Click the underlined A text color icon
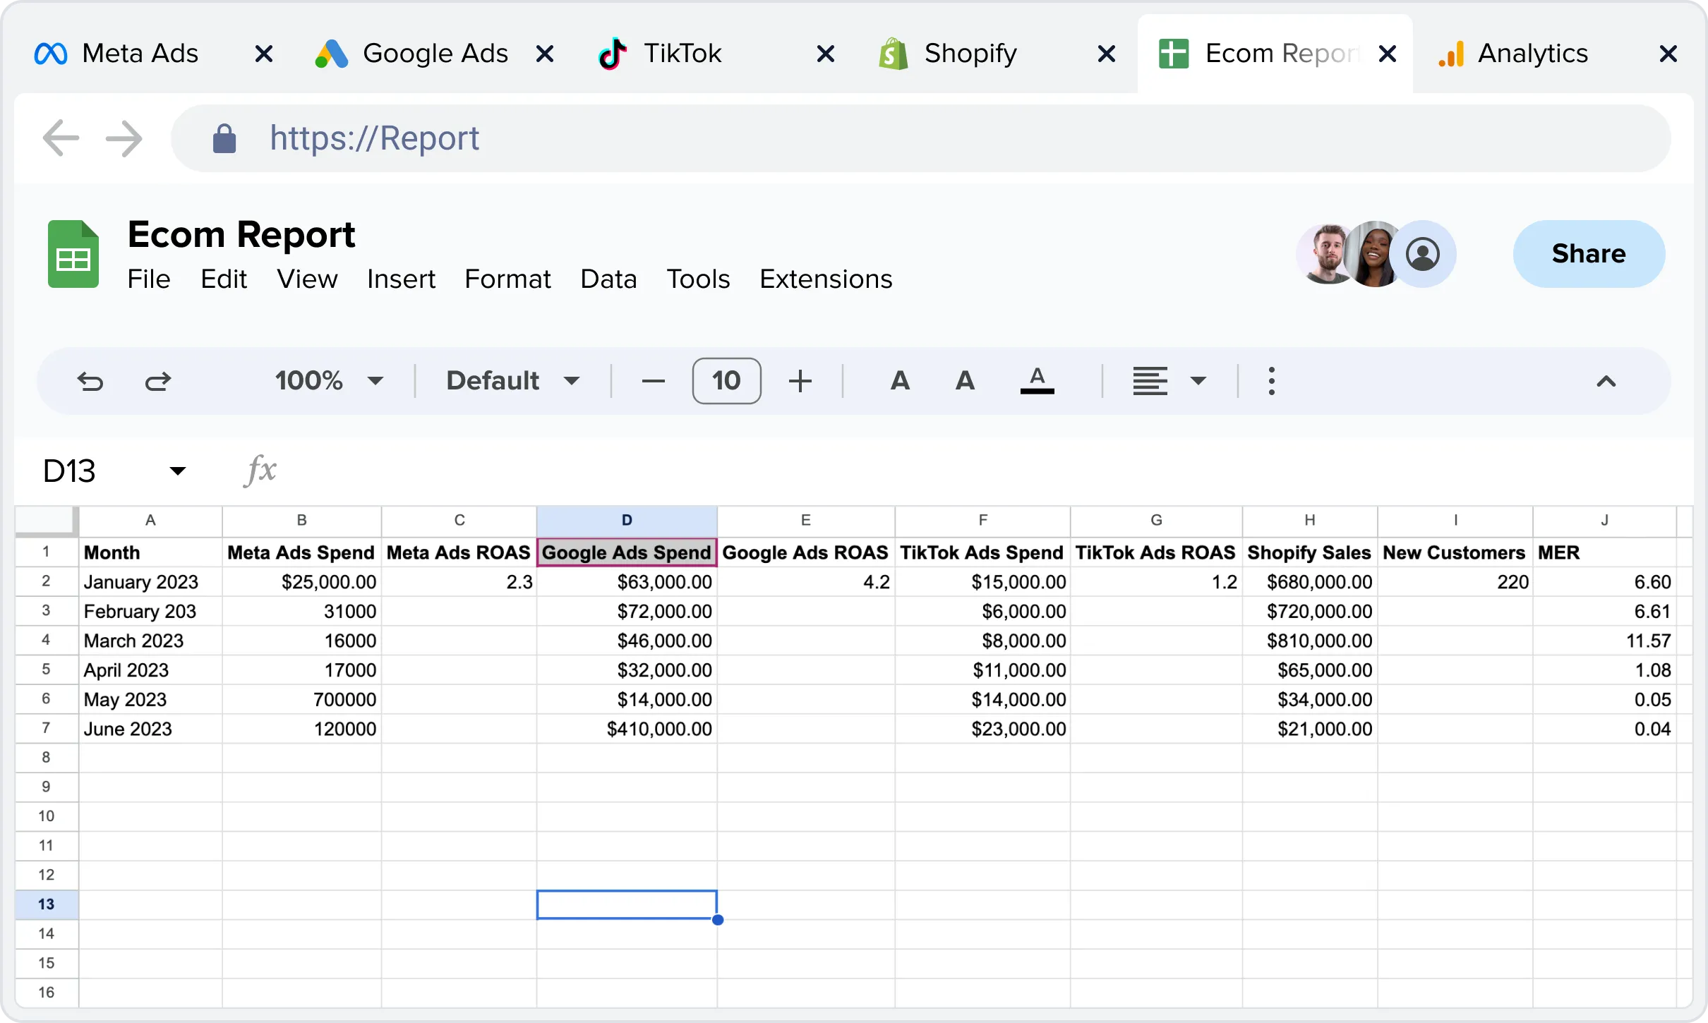 (1037, 381)
